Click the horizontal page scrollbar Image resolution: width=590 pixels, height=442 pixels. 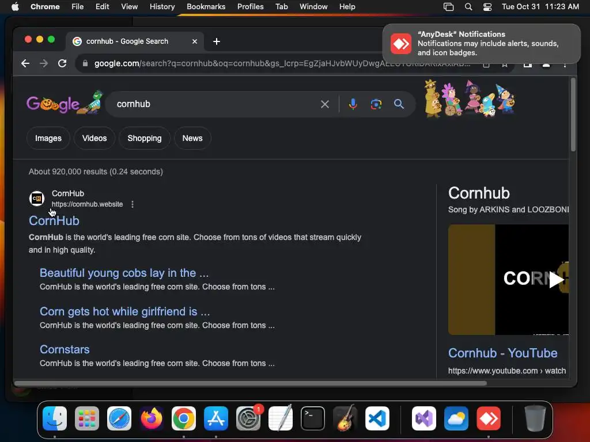pos(251,383)
